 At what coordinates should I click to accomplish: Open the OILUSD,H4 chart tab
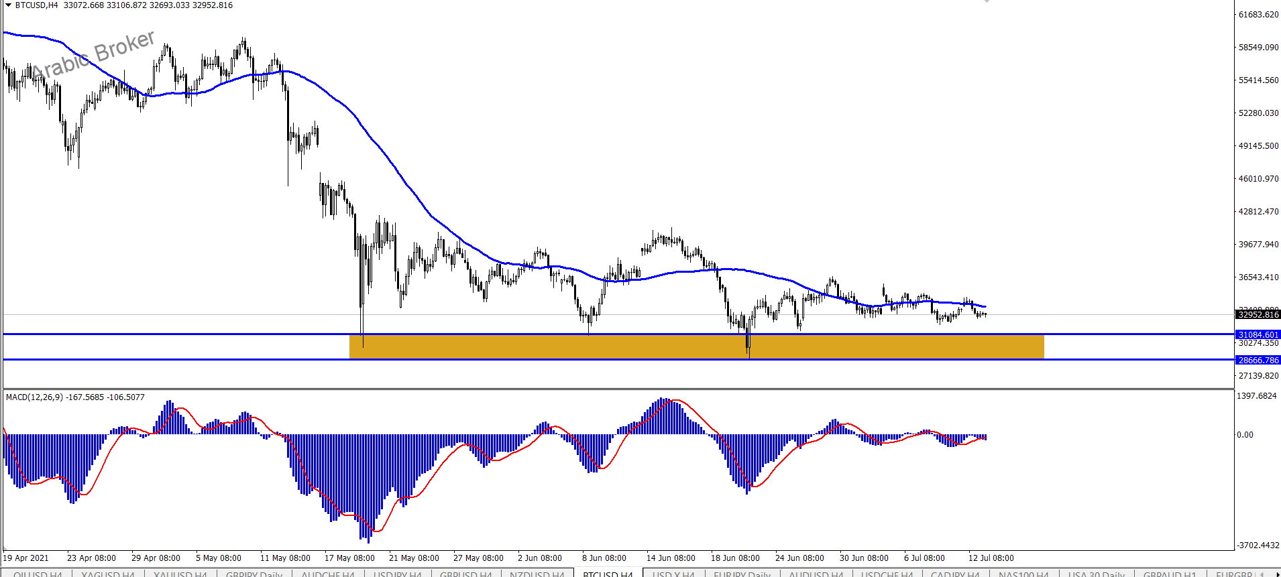(x=38, y=574)
